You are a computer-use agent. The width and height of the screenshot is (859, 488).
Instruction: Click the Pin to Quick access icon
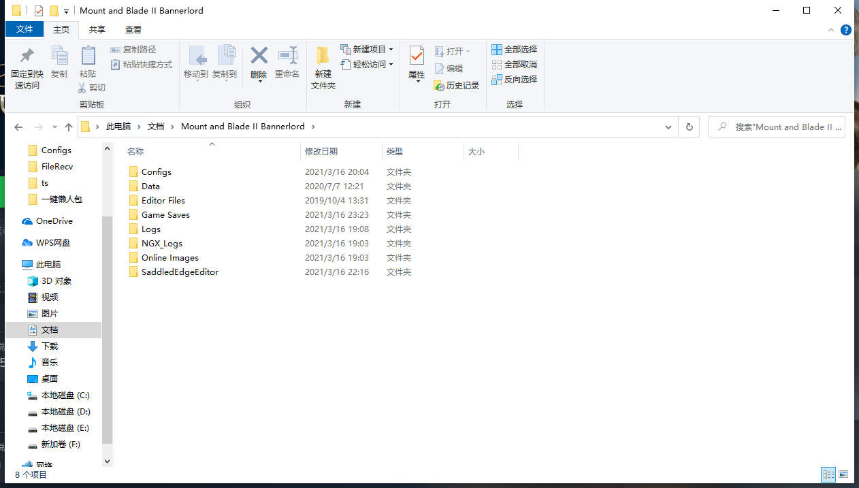[x=27, y=56]
